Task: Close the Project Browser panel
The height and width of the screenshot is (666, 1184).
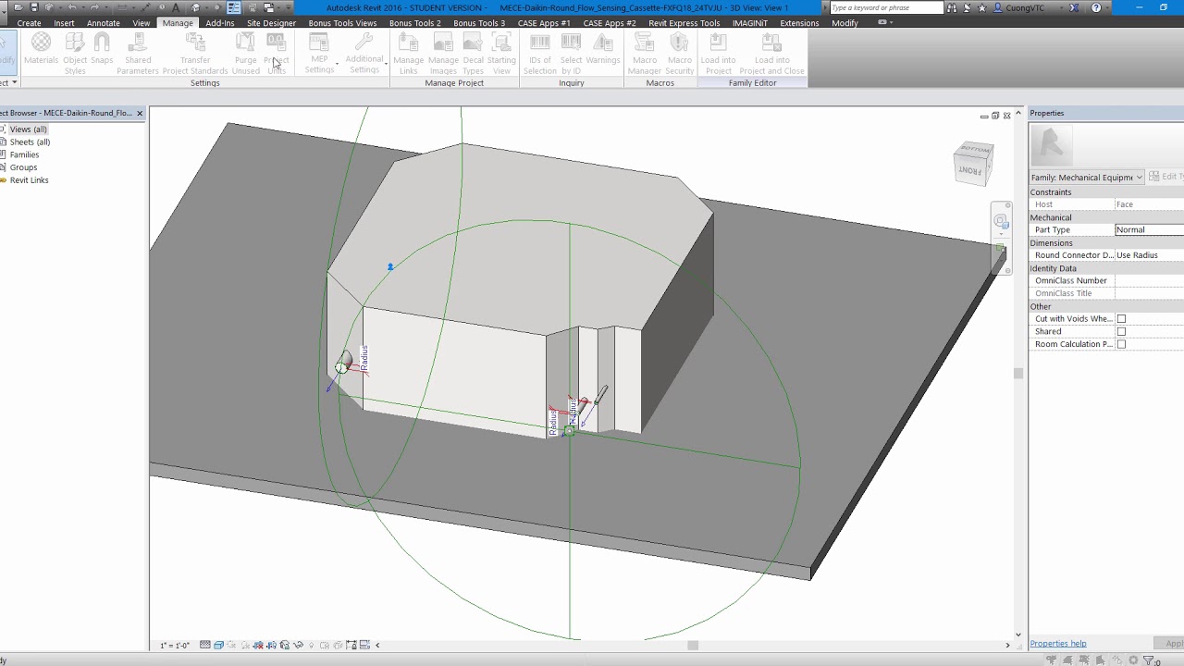Action: pos(140,113)
